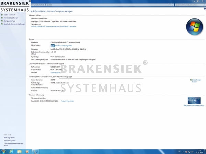Open Weitere Informationen online link

(x=194, y=105)
